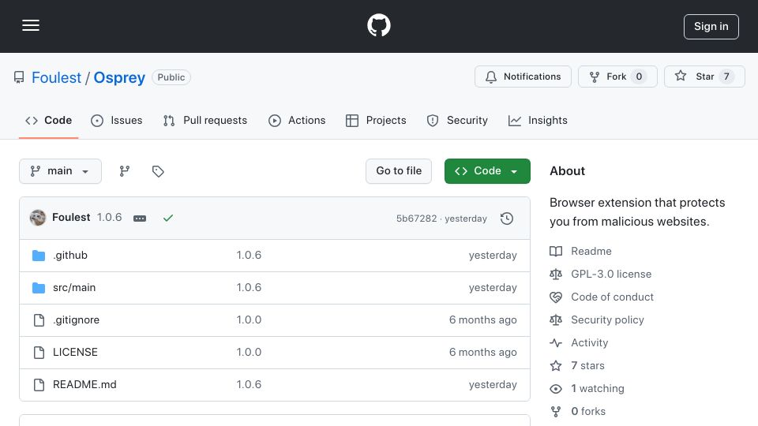Open 1.0.6 commit message in README.md row

249,384
